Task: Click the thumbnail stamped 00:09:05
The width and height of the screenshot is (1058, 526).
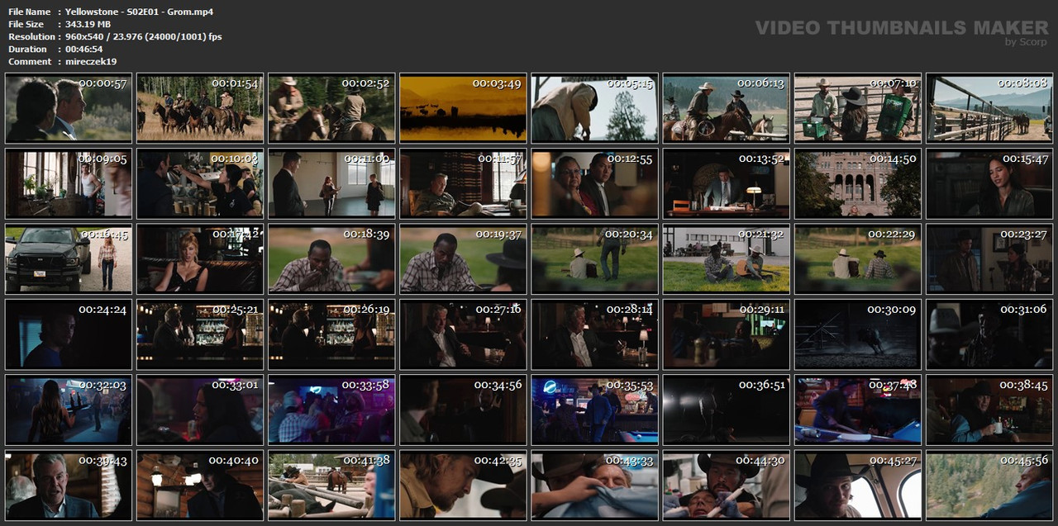Action: (69, 183)
